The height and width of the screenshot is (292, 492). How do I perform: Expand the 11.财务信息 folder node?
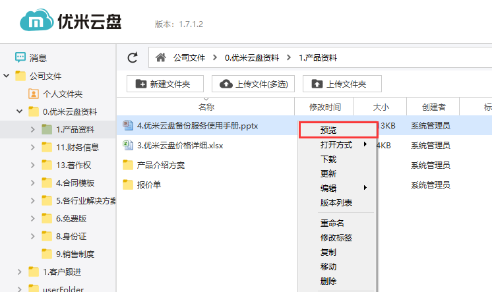coord(33,147)
